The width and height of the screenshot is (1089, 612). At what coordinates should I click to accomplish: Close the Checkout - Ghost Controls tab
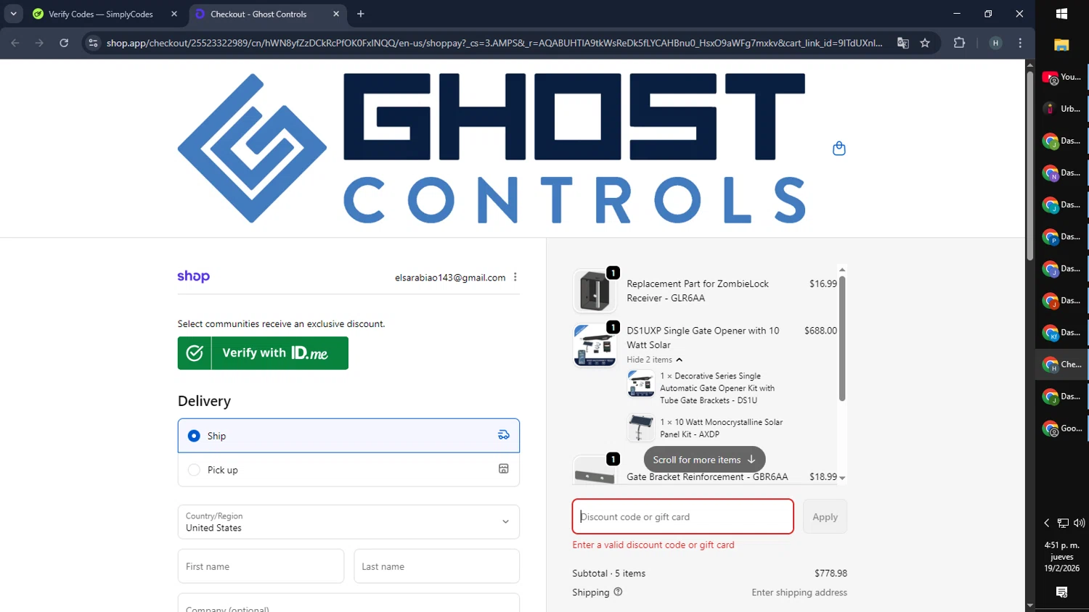(x=336, y=14)
